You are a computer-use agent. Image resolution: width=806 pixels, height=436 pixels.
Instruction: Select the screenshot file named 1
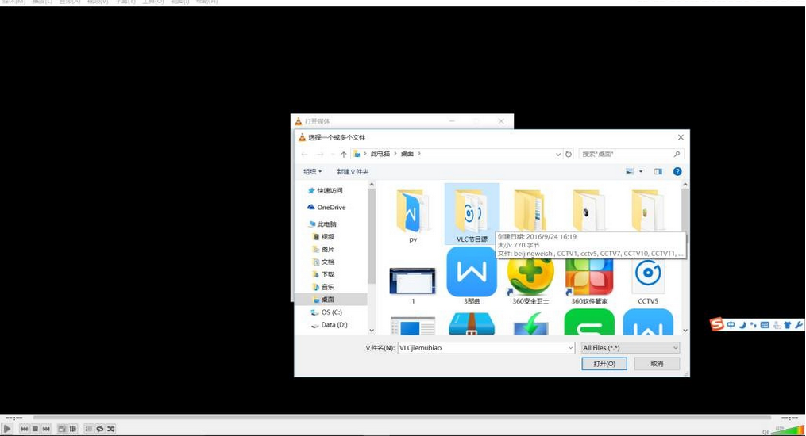pos(413,285)
